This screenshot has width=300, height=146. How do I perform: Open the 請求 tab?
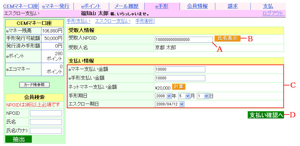[x=233, y=6]
